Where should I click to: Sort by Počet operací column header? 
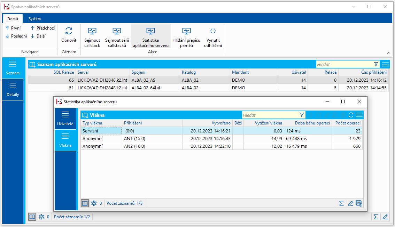(x=347, y=123)
